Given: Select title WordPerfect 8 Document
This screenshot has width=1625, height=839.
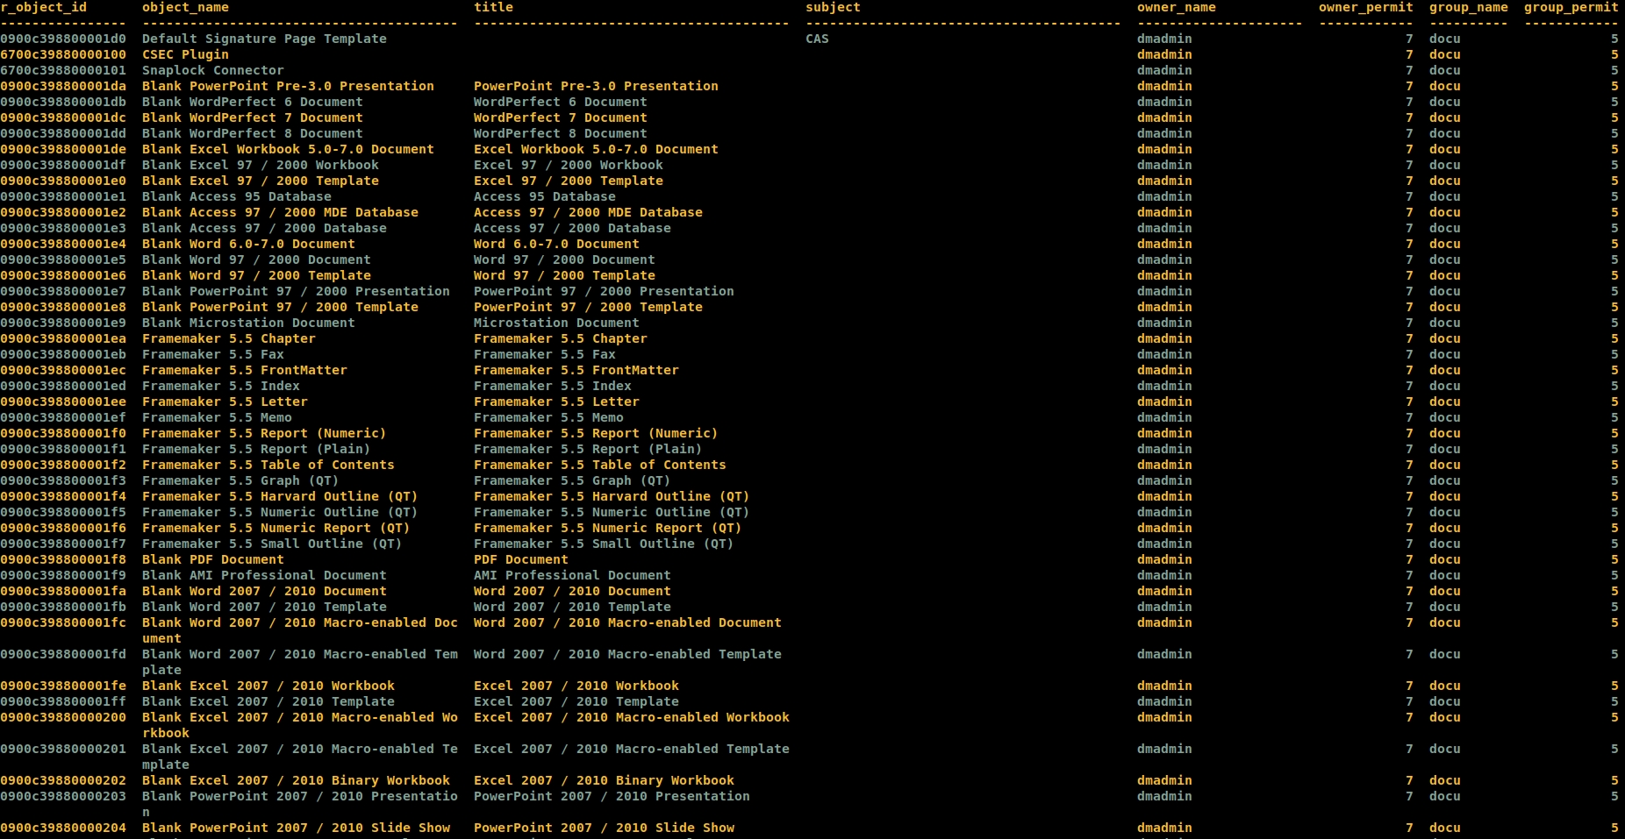Looking at the screenshot, I should [x=561, y=133].
